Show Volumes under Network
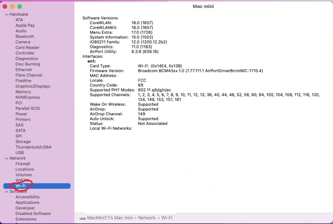The height and width of the screenshot is (224, 333). tap(24, 175)
